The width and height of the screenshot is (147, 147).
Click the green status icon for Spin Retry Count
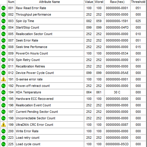4,60
